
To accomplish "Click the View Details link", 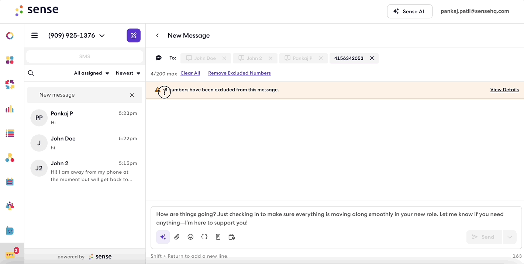I will click(x=504, y=90).
